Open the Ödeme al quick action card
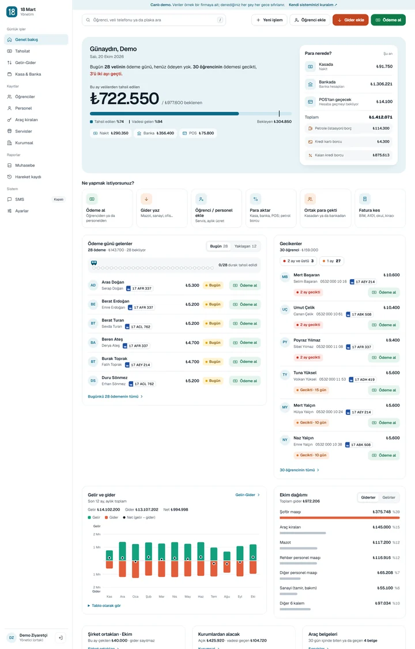The image size is (415, 649). click(x=107, y=208)
